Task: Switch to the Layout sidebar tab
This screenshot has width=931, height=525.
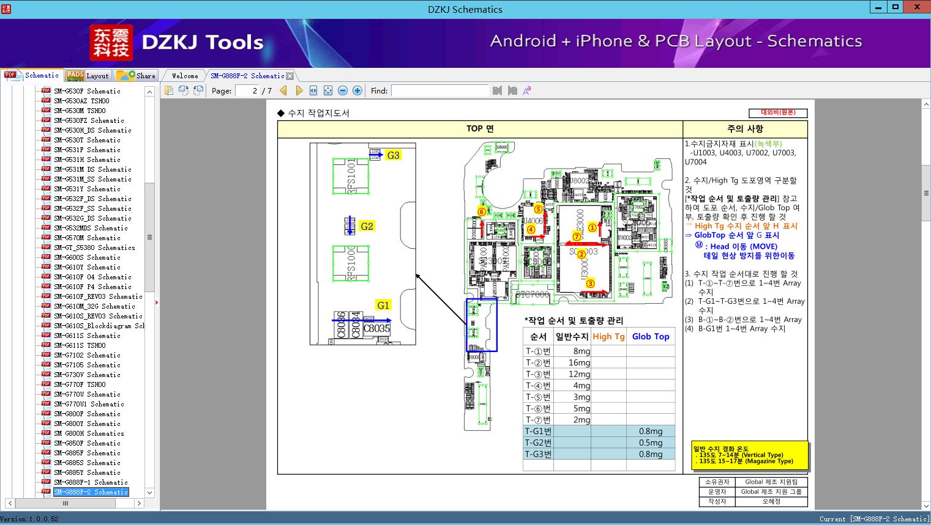Action: 88,75
